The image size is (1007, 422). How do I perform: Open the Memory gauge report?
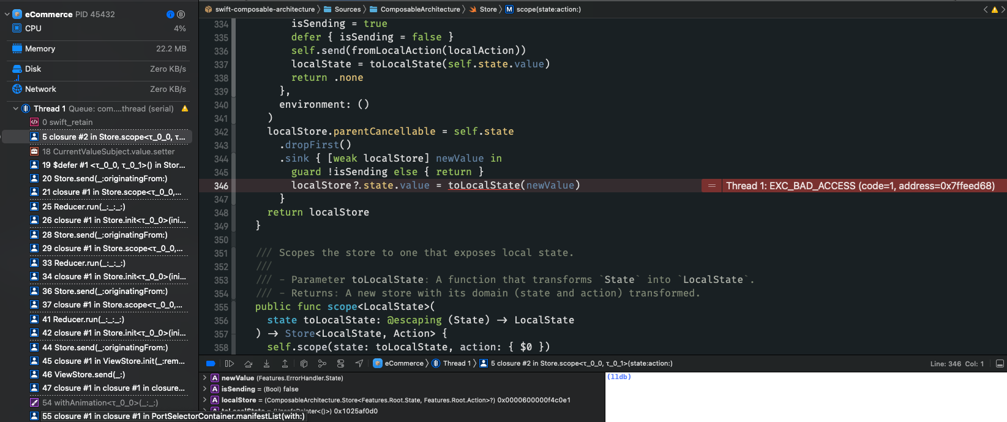point(98,48)
